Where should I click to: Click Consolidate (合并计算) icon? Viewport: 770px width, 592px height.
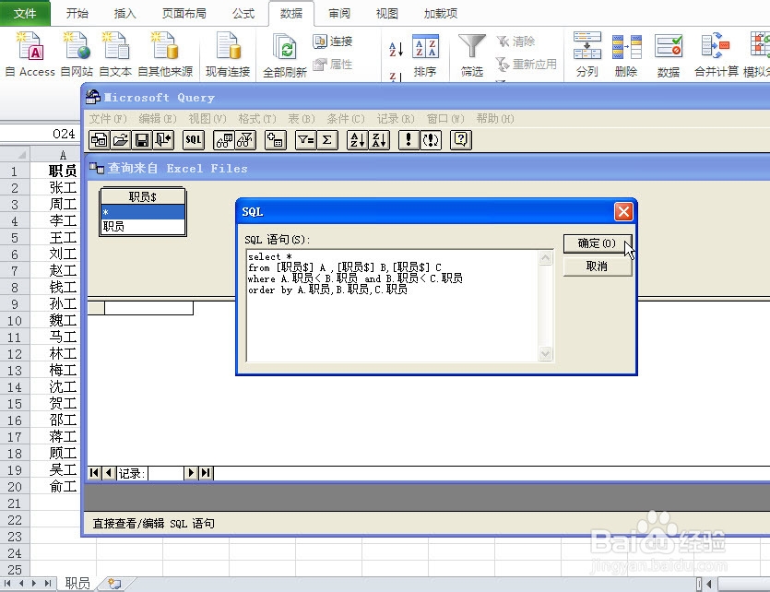tap(716, 54)
